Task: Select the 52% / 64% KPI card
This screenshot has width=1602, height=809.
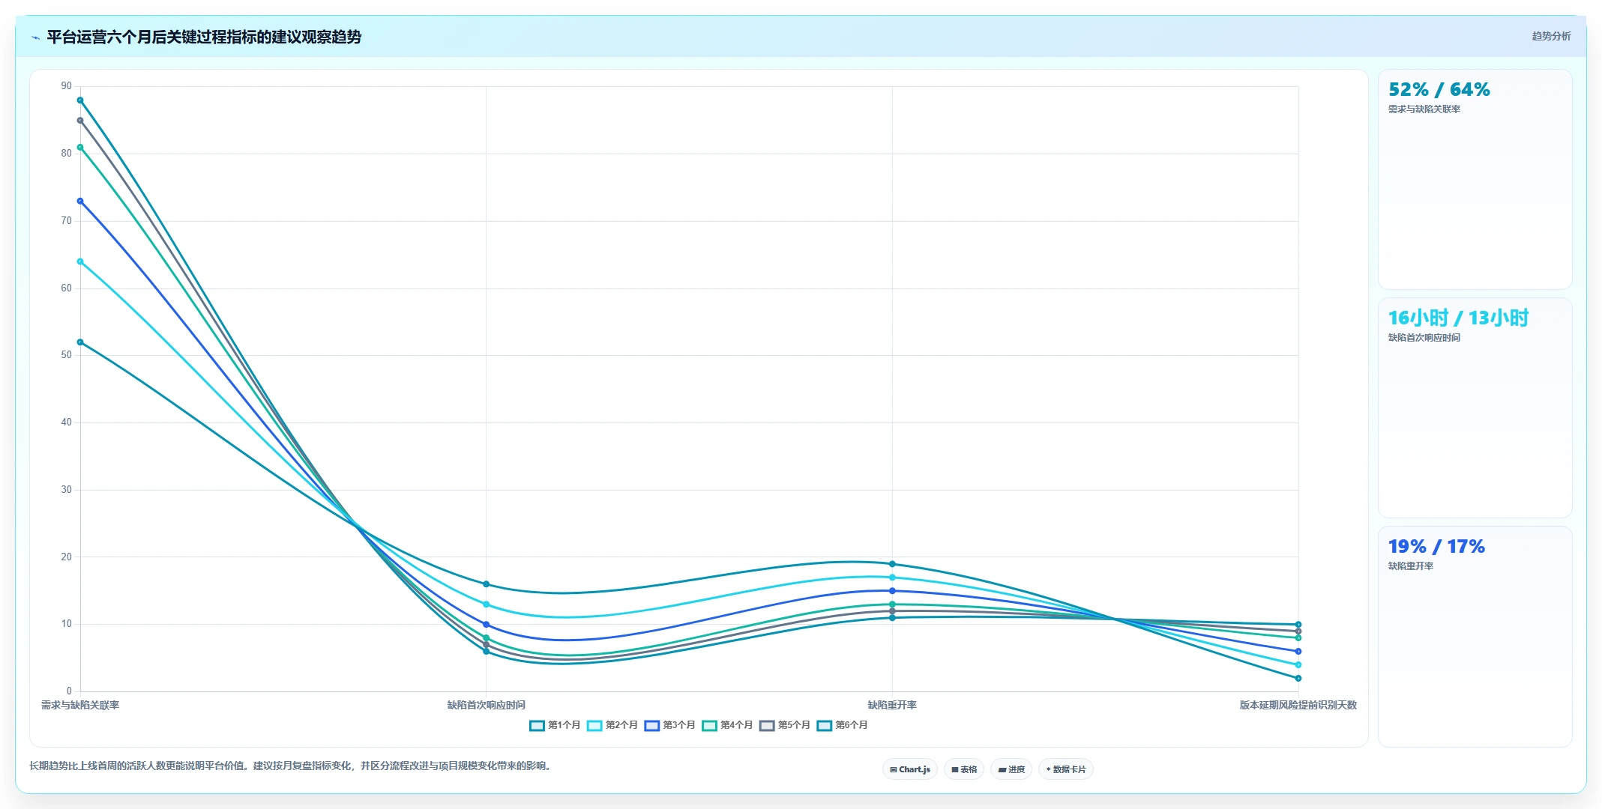Action: [x=1475, y=180]
